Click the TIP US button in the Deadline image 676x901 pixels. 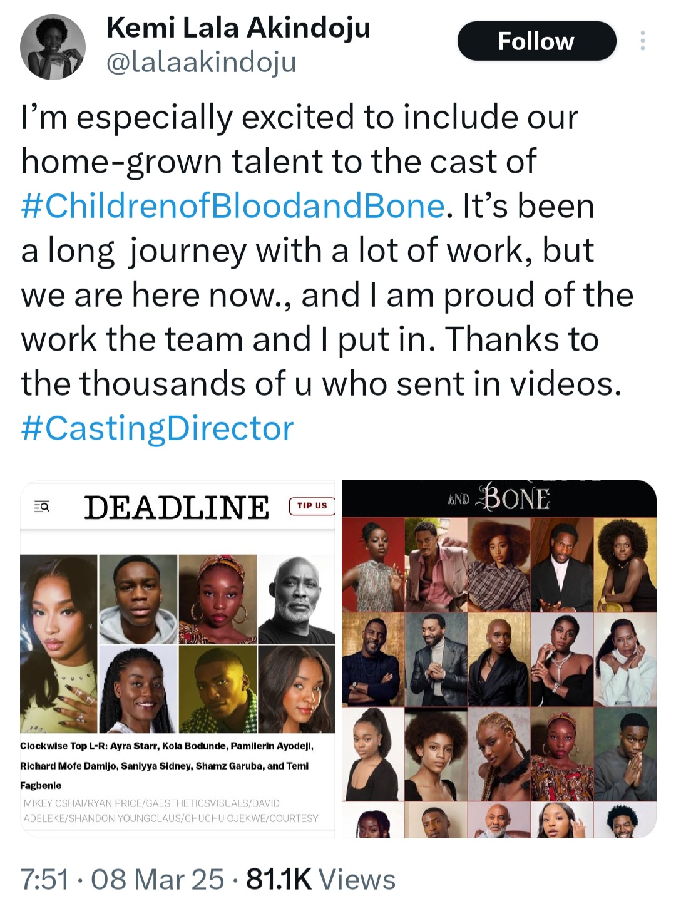click(x=312, y=505)
